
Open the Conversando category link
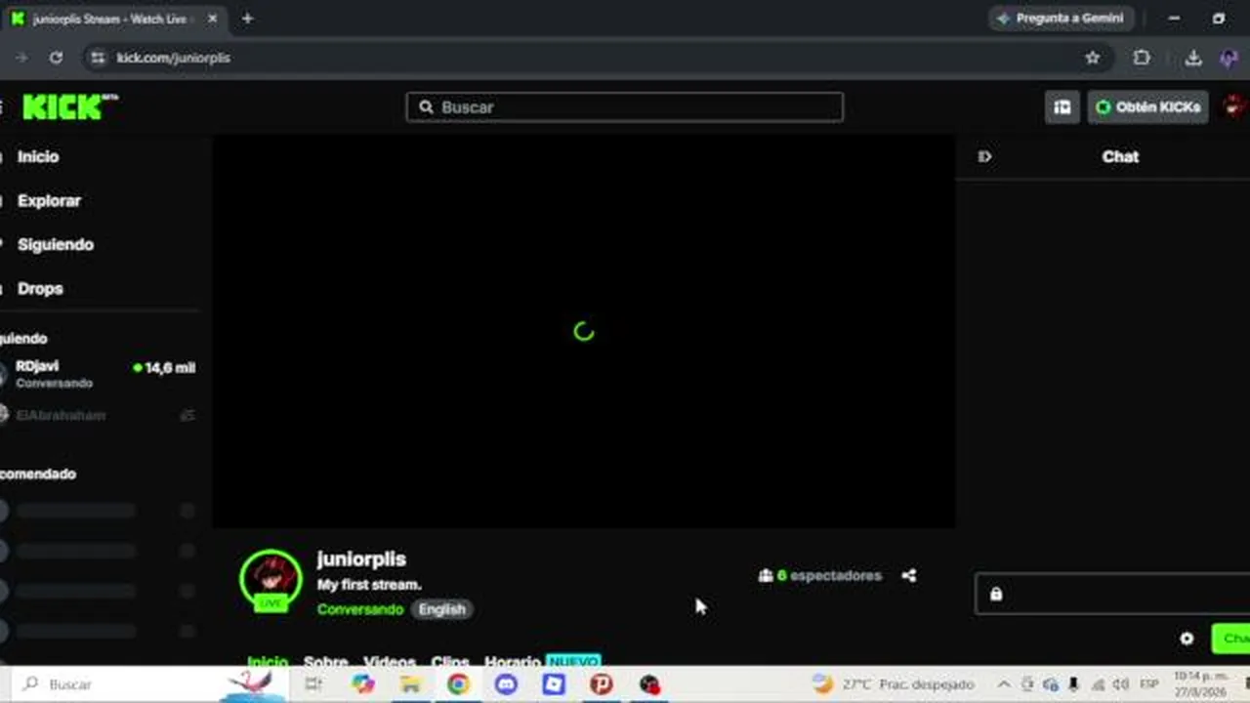(x=360, y=609)
